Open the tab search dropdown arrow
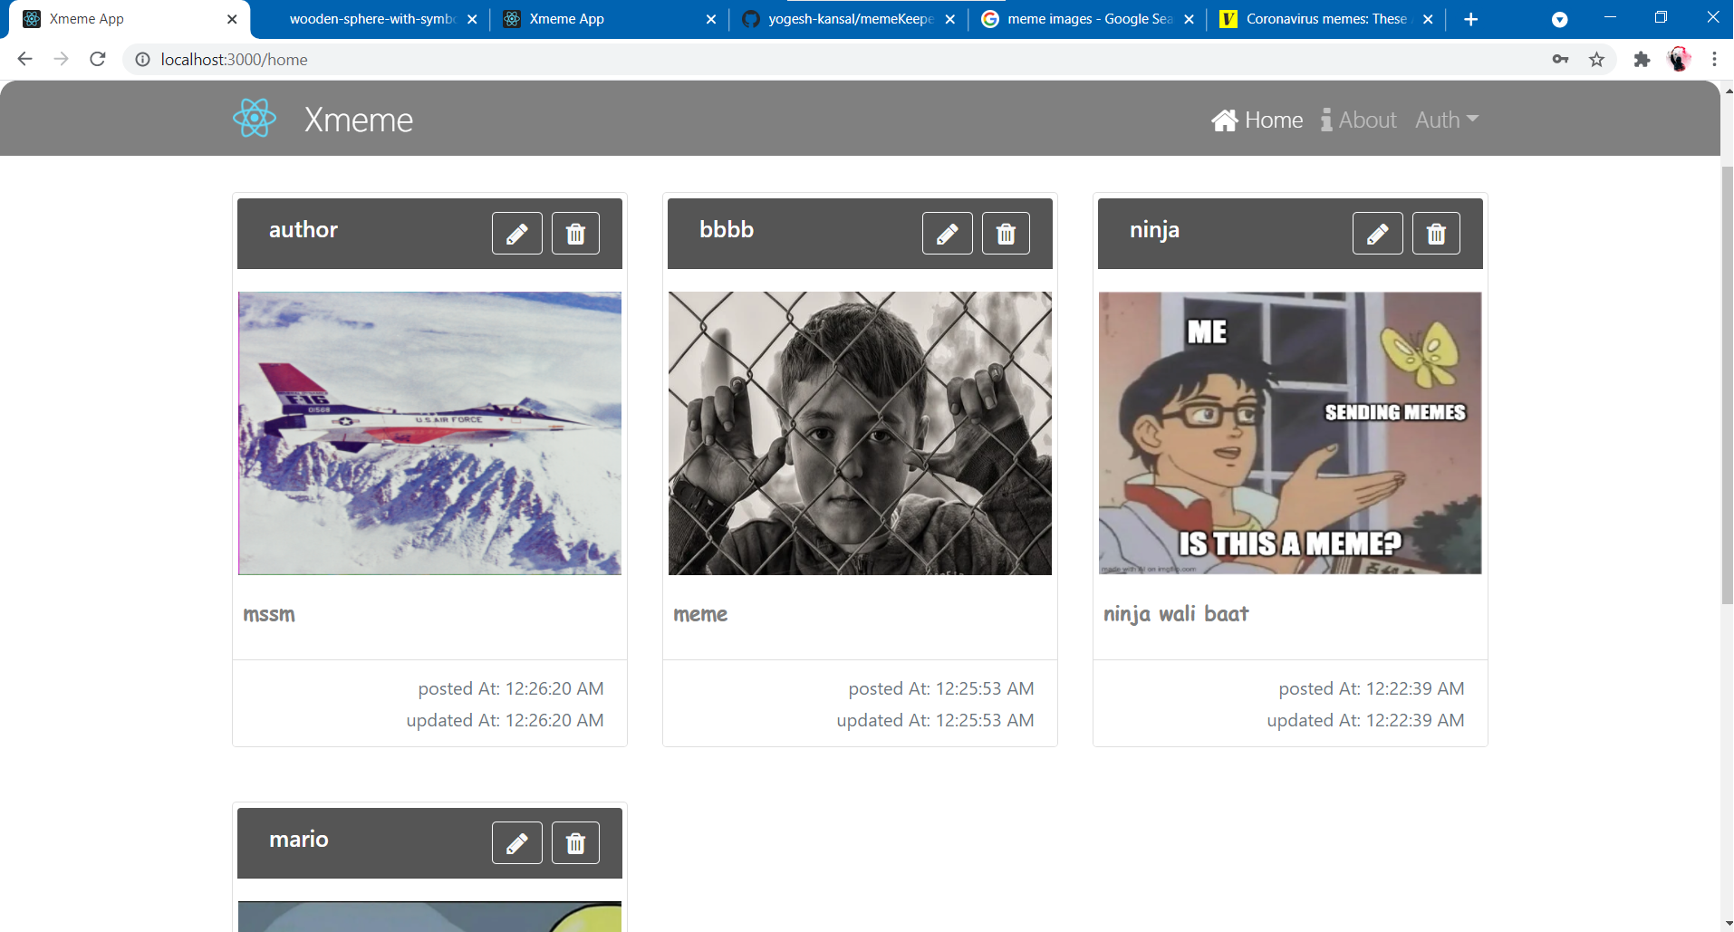Image resolution: width=1734 pixels, height=932 pixels. point(1559,19)
